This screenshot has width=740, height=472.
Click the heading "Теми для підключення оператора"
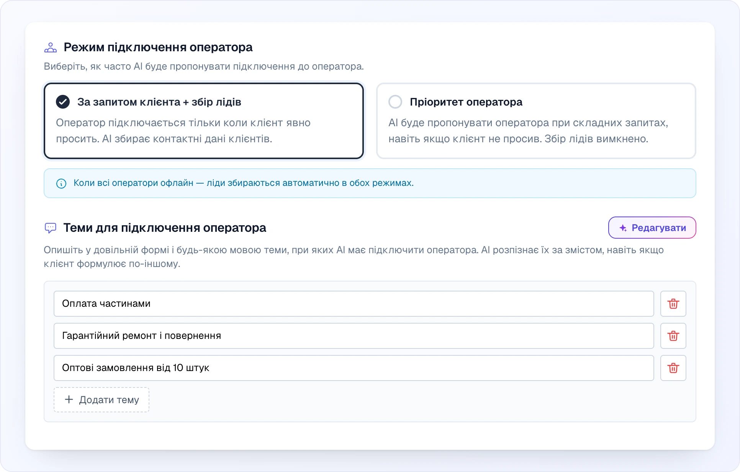[x=165, y=228]
